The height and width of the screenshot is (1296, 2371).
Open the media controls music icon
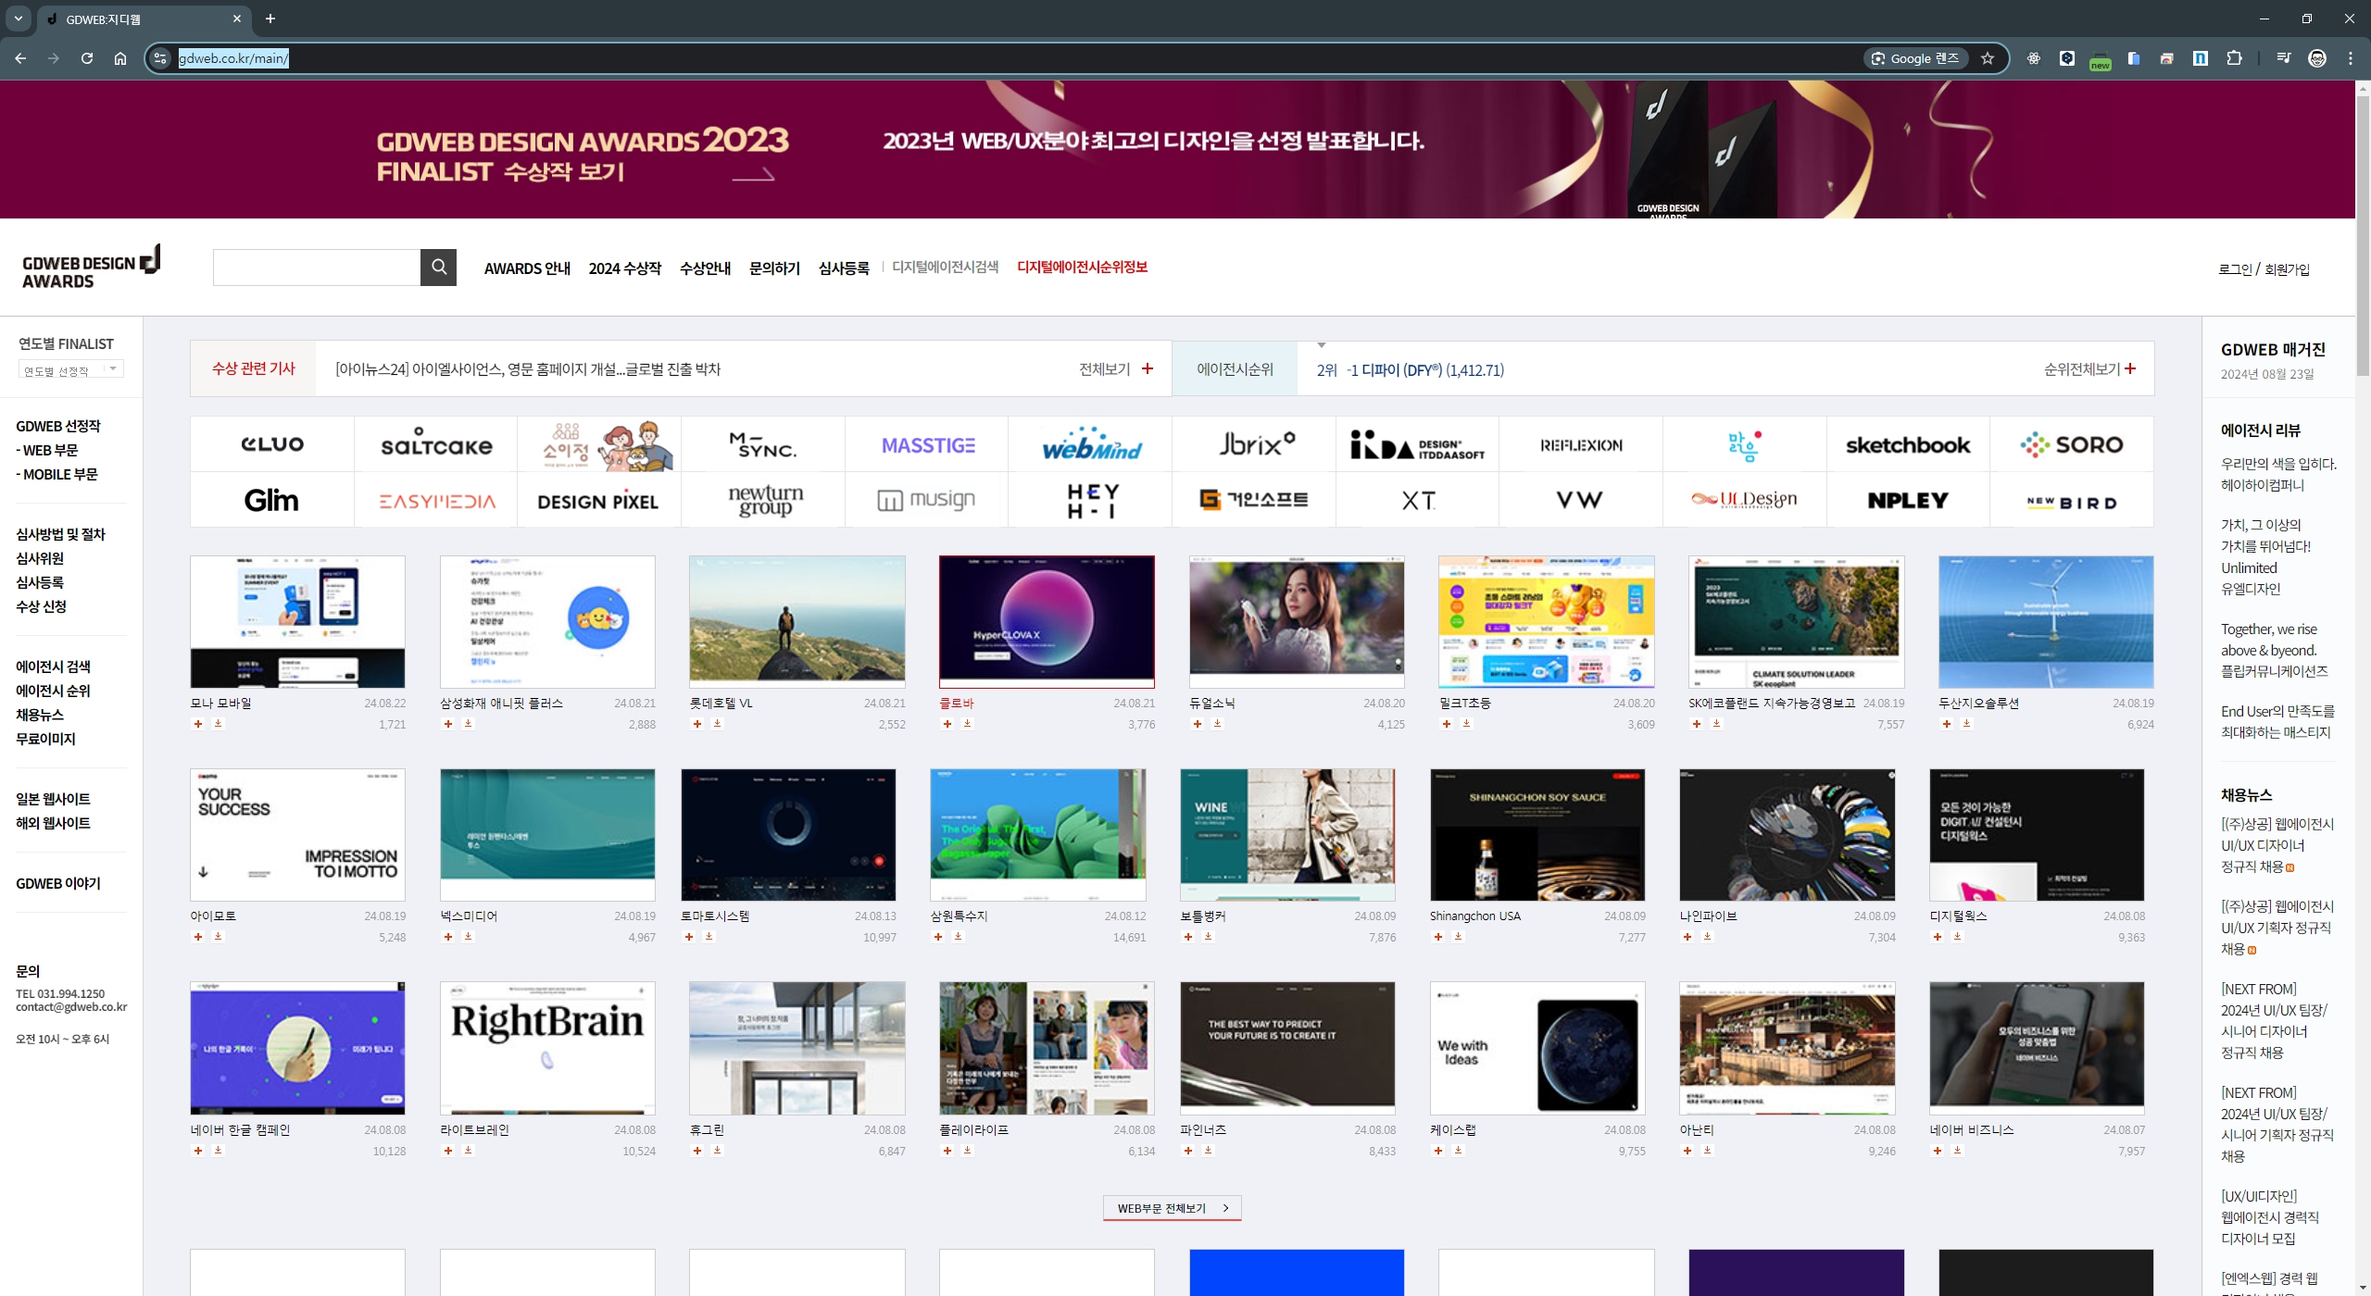[2283, 58]
